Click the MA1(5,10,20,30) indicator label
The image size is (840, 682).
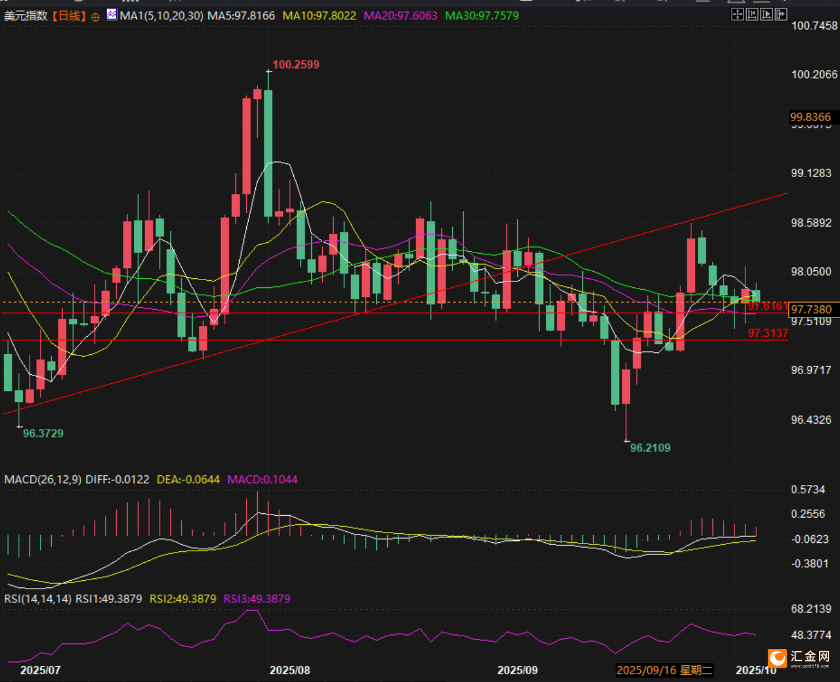coord(161,16)
